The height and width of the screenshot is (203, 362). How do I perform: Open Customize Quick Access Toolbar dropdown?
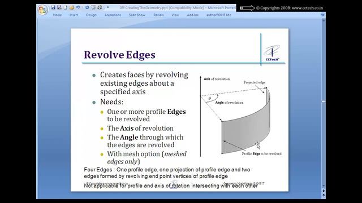[107, 7]
